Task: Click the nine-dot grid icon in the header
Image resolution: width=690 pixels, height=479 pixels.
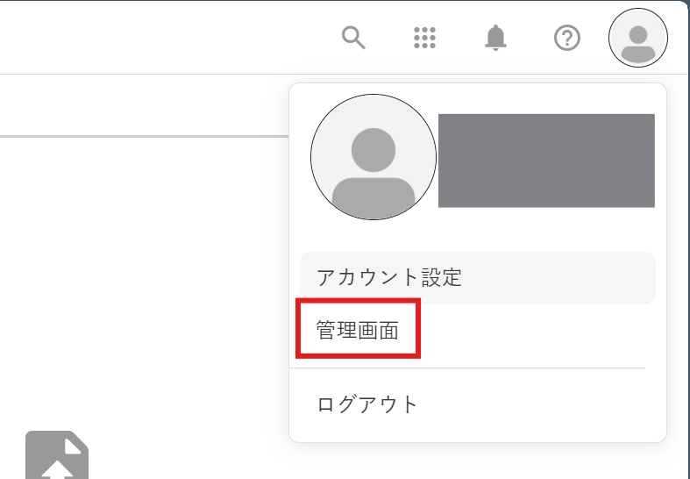Action: [x=424, y=38]
